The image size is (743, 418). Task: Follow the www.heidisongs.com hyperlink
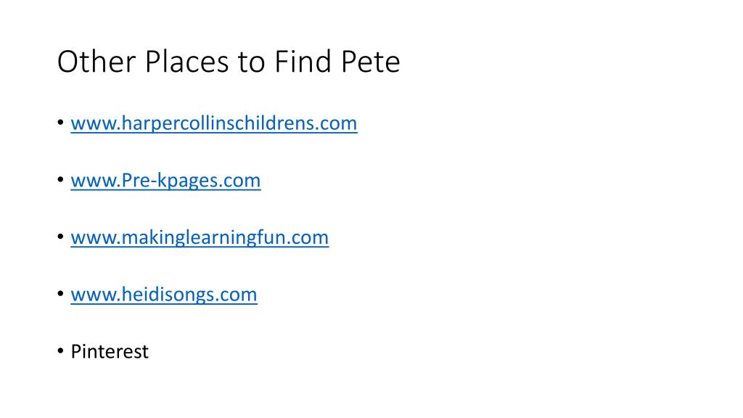[164, 295]
